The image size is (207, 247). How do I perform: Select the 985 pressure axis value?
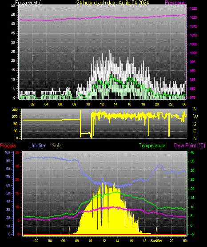[x=192, y=80]
